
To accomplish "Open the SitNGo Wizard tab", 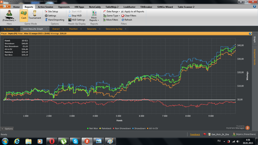I will [165, 7].
